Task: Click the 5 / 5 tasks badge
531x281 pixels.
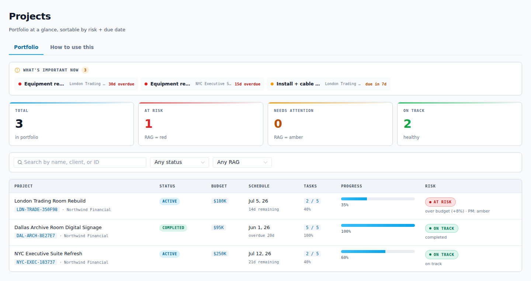Action: tap(312, 228)
